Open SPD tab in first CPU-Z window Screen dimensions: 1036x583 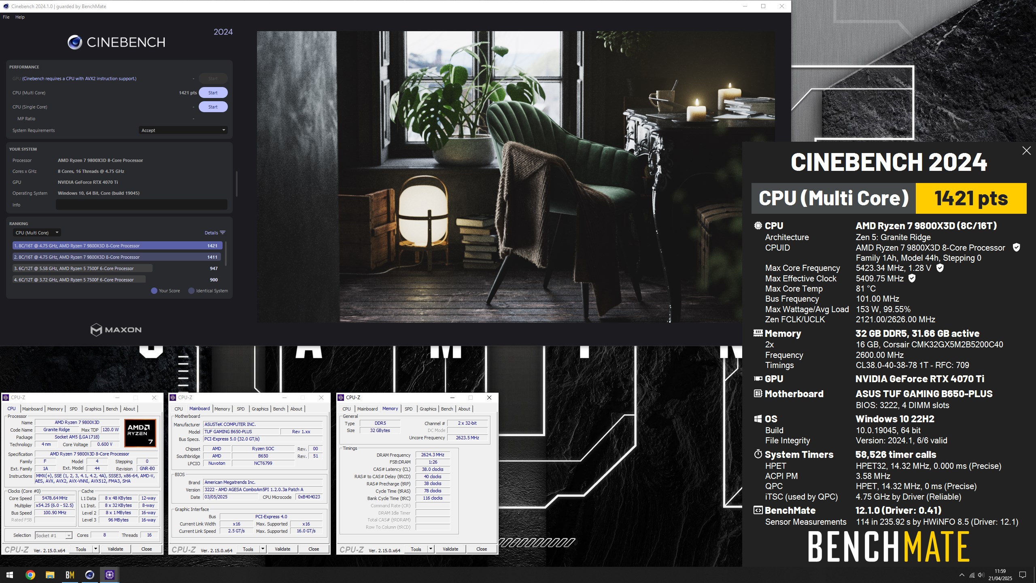[73, 409]
